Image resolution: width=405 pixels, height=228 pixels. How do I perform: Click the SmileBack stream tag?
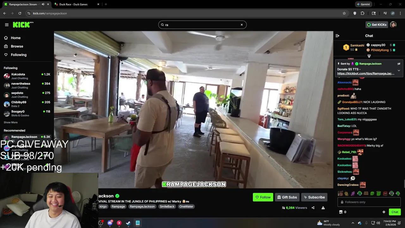coord(167,206)
